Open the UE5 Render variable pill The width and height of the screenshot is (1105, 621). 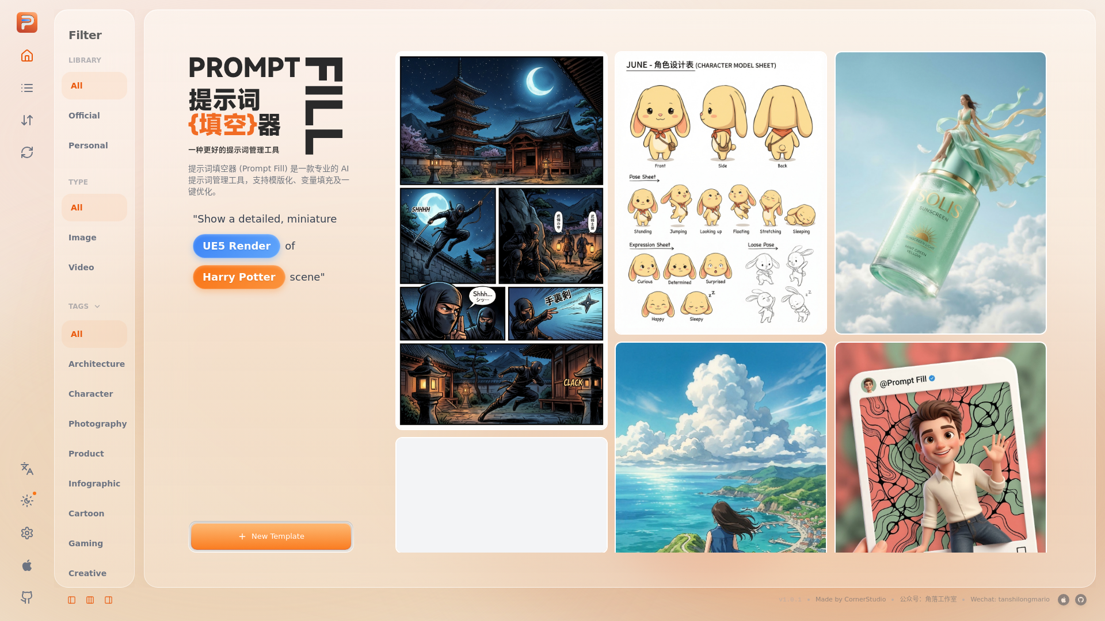tap(237, 246)
